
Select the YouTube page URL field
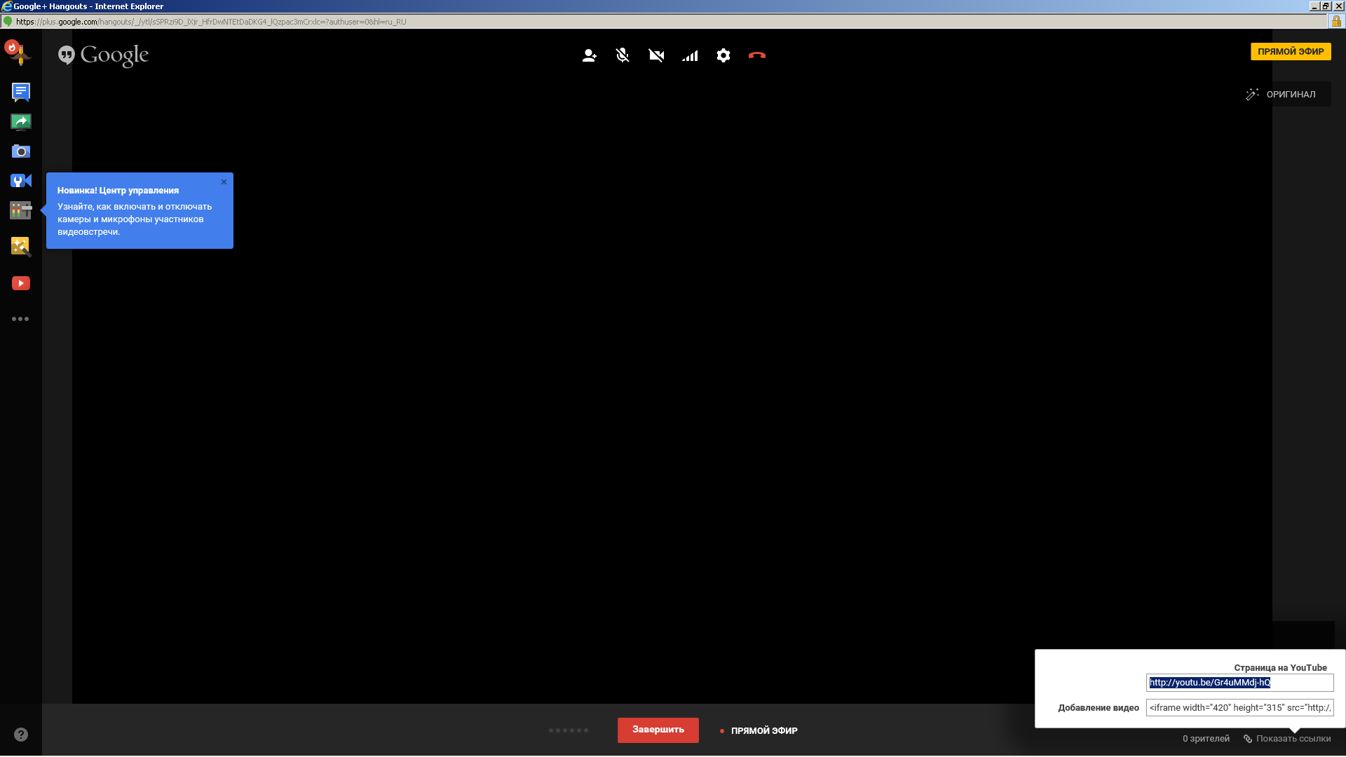click(1239, 683)
